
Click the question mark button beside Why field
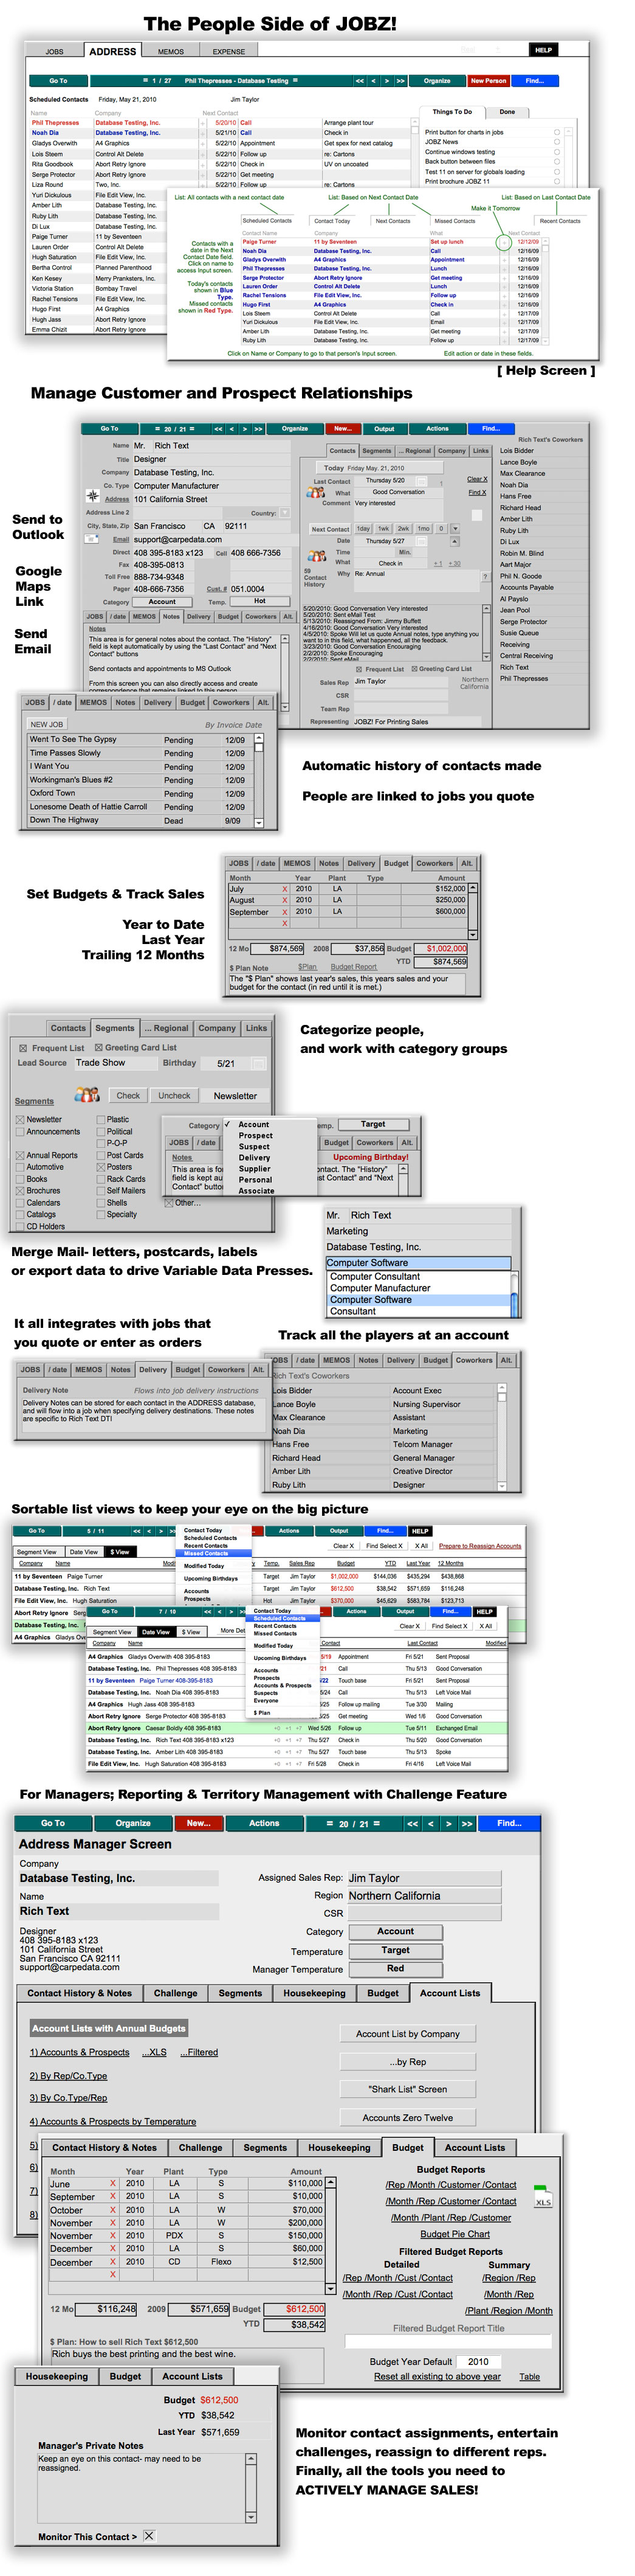pos(486,576)
